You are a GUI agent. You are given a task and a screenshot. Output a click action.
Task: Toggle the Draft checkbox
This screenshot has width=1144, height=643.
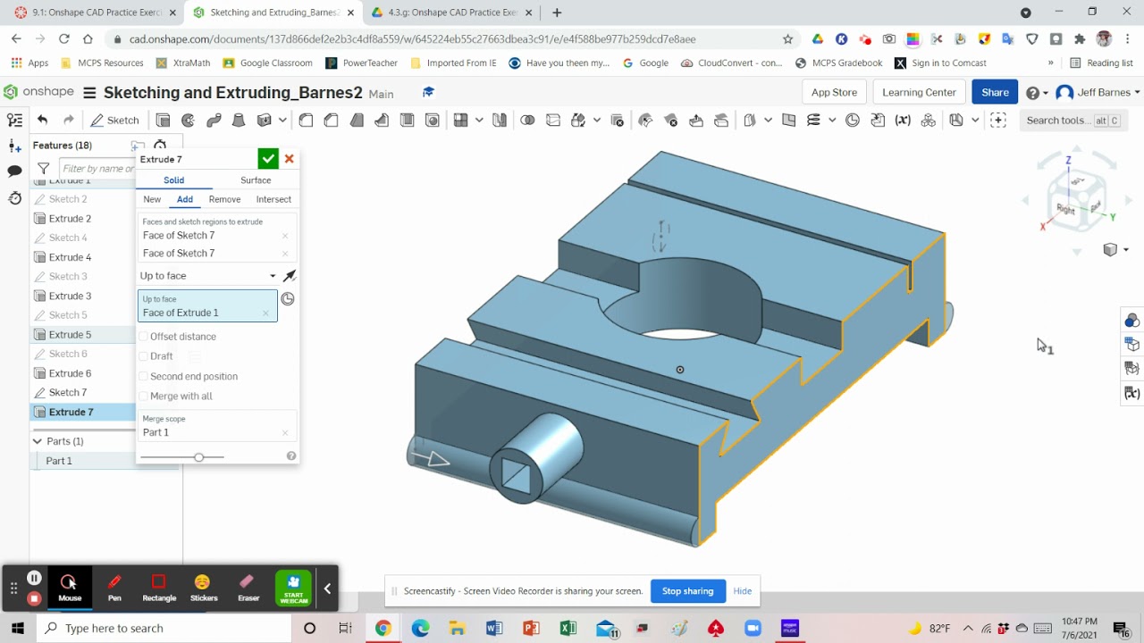point(144,356)
